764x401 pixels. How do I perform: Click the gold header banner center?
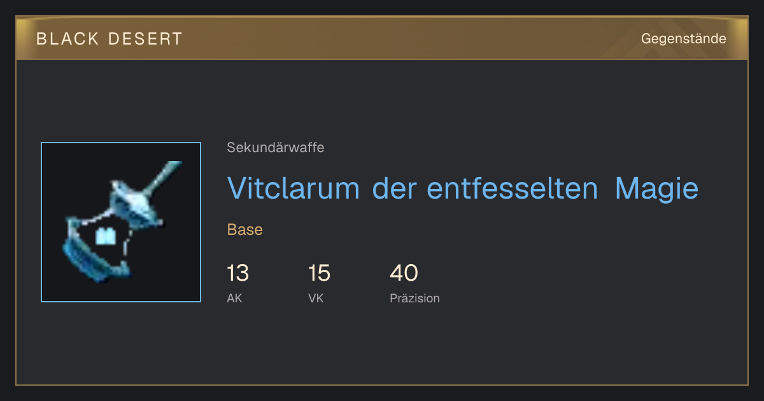382,38
